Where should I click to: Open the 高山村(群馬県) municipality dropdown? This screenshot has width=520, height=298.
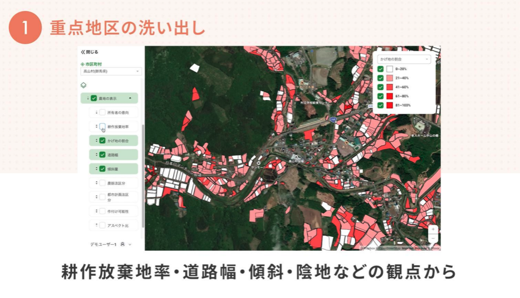(x=111, y=72)
